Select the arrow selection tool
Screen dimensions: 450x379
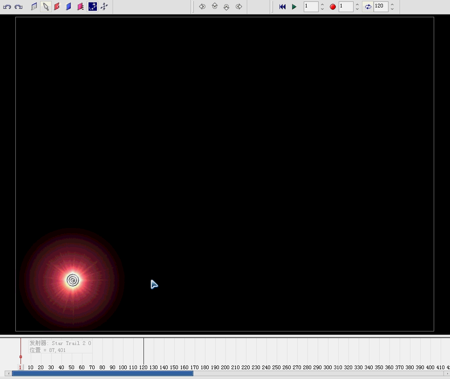point(46,7)
